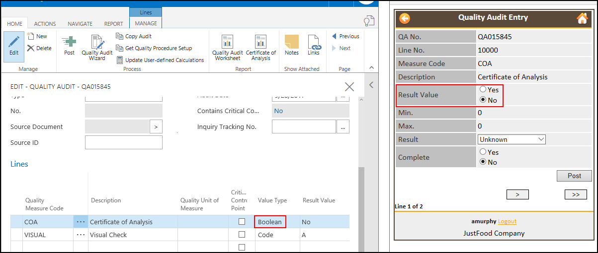Expand the Lines section header
This screenshot has width=598, height=253.
(19, 164)
